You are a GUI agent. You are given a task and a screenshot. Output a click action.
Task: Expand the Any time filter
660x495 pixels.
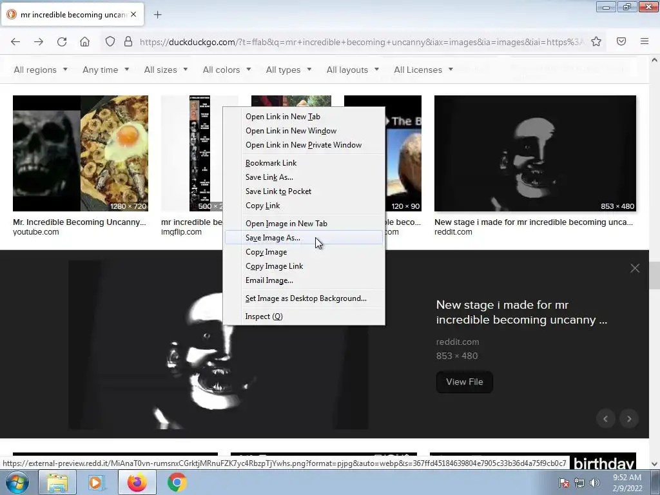pos(106,70)
